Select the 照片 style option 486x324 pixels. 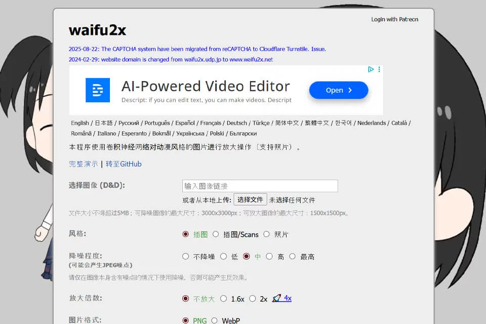pos(267,234)
